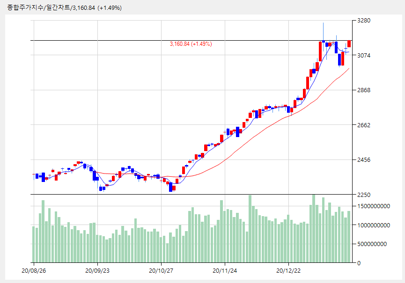The image size is (405, 283).
Task: Click the 2868 price axis label
Action: coord(364,90)
